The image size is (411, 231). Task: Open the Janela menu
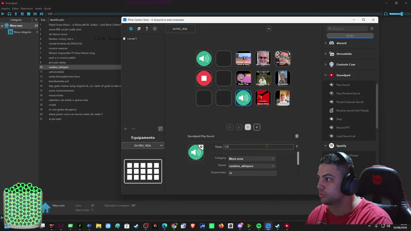(38, 8)
